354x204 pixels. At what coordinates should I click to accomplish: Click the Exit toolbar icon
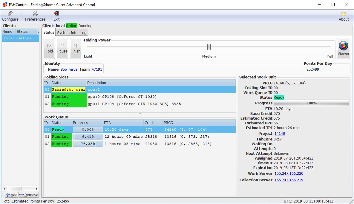(x=56, y=16)
